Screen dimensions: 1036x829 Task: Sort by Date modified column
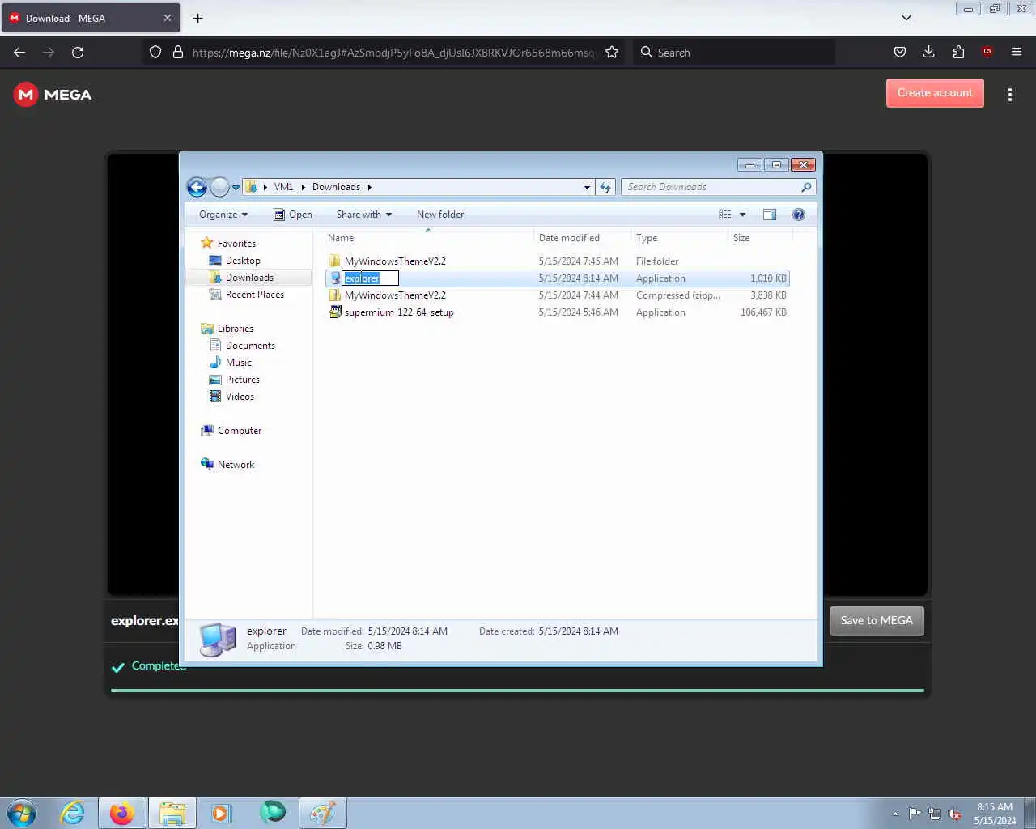click(x=582, y=238)
